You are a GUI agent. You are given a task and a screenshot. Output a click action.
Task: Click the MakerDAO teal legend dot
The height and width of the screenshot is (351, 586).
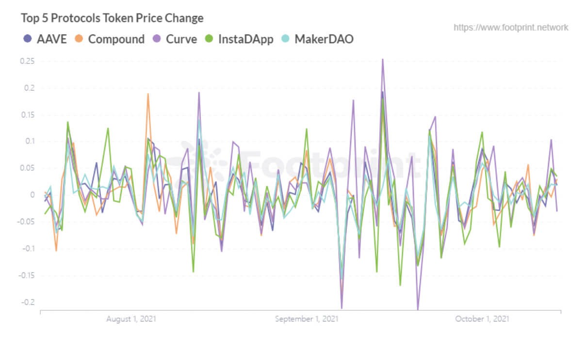coord(286,39)
